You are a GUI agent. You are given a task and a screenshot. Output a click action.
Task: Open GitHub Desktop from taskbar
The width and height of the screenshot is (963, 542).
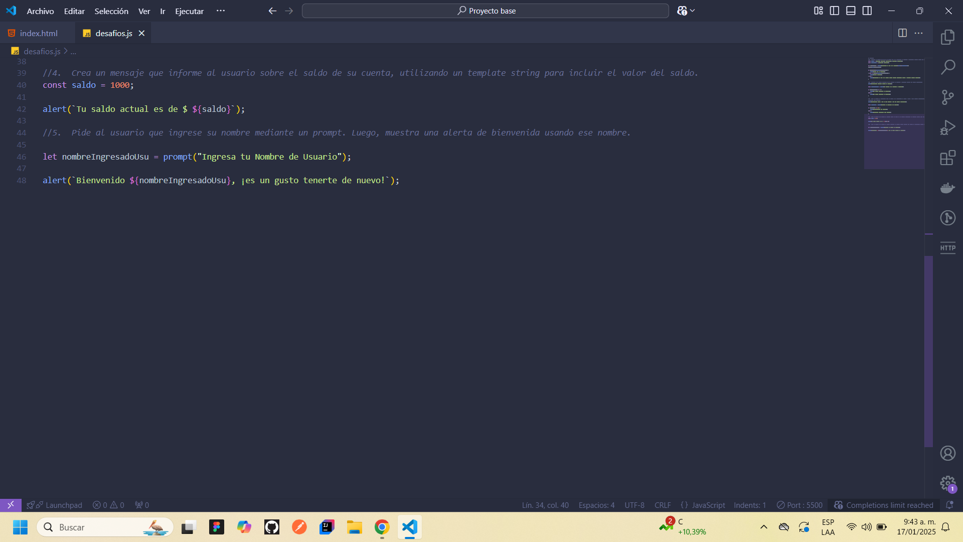272,527
